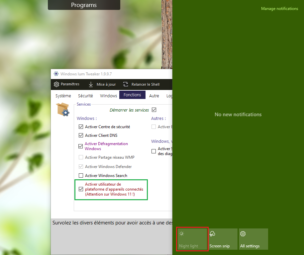The image size is (304, 255).
Task: Check Activer Partage réseau WMP
Action: [81, 157]
